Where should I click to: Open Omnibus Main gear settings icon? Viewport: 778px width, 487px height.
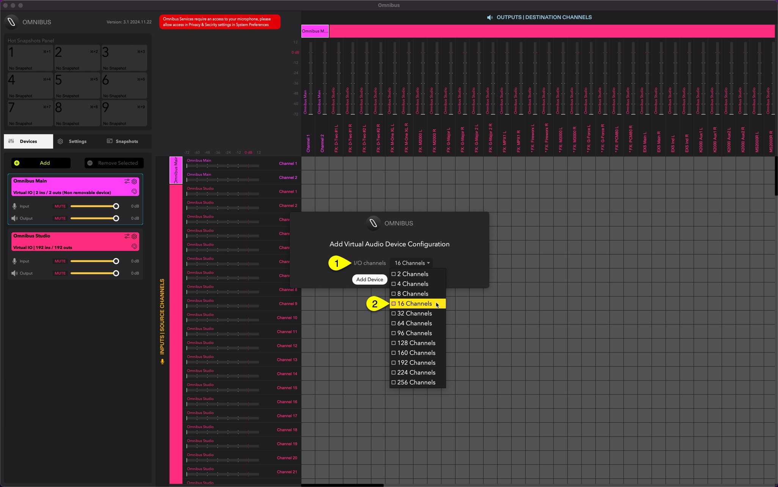[x=134, y=182]
